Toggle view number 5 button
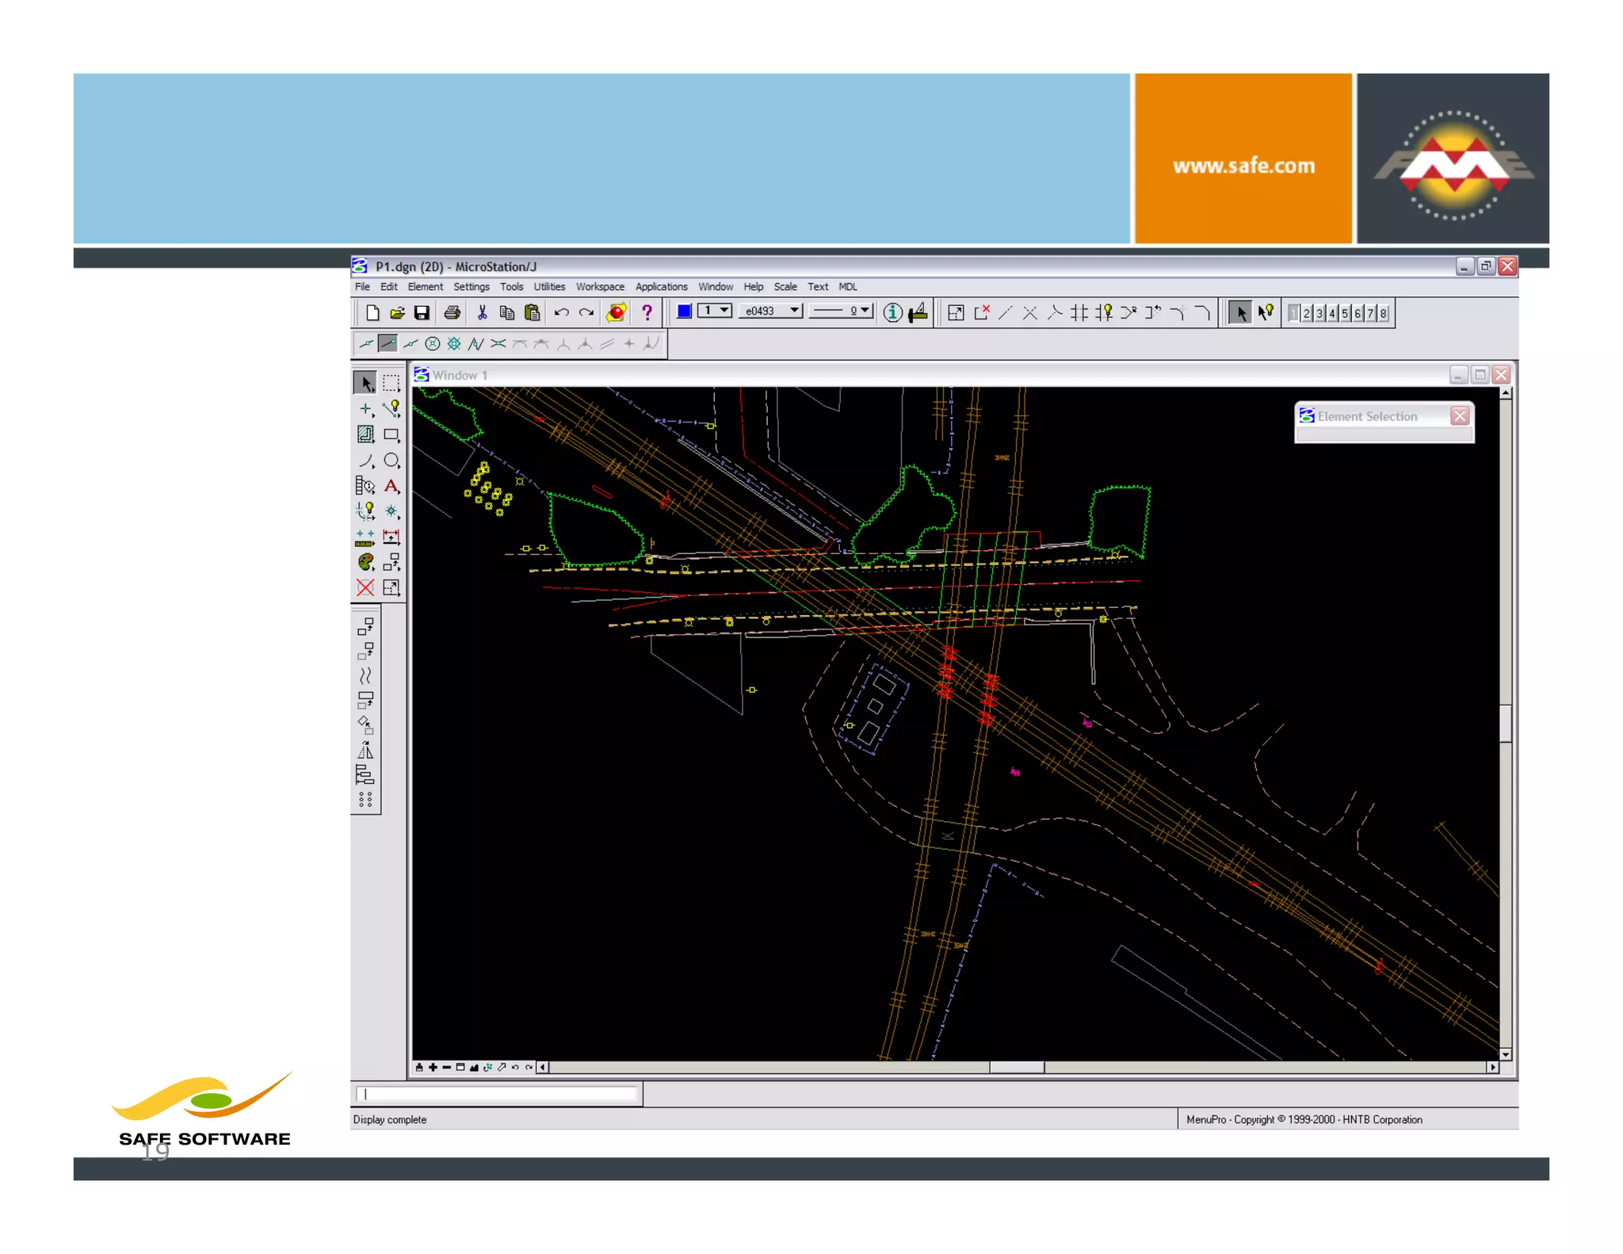Screen dimensions: 1623x1254 pyautogui.click(x=1345, y=314)
